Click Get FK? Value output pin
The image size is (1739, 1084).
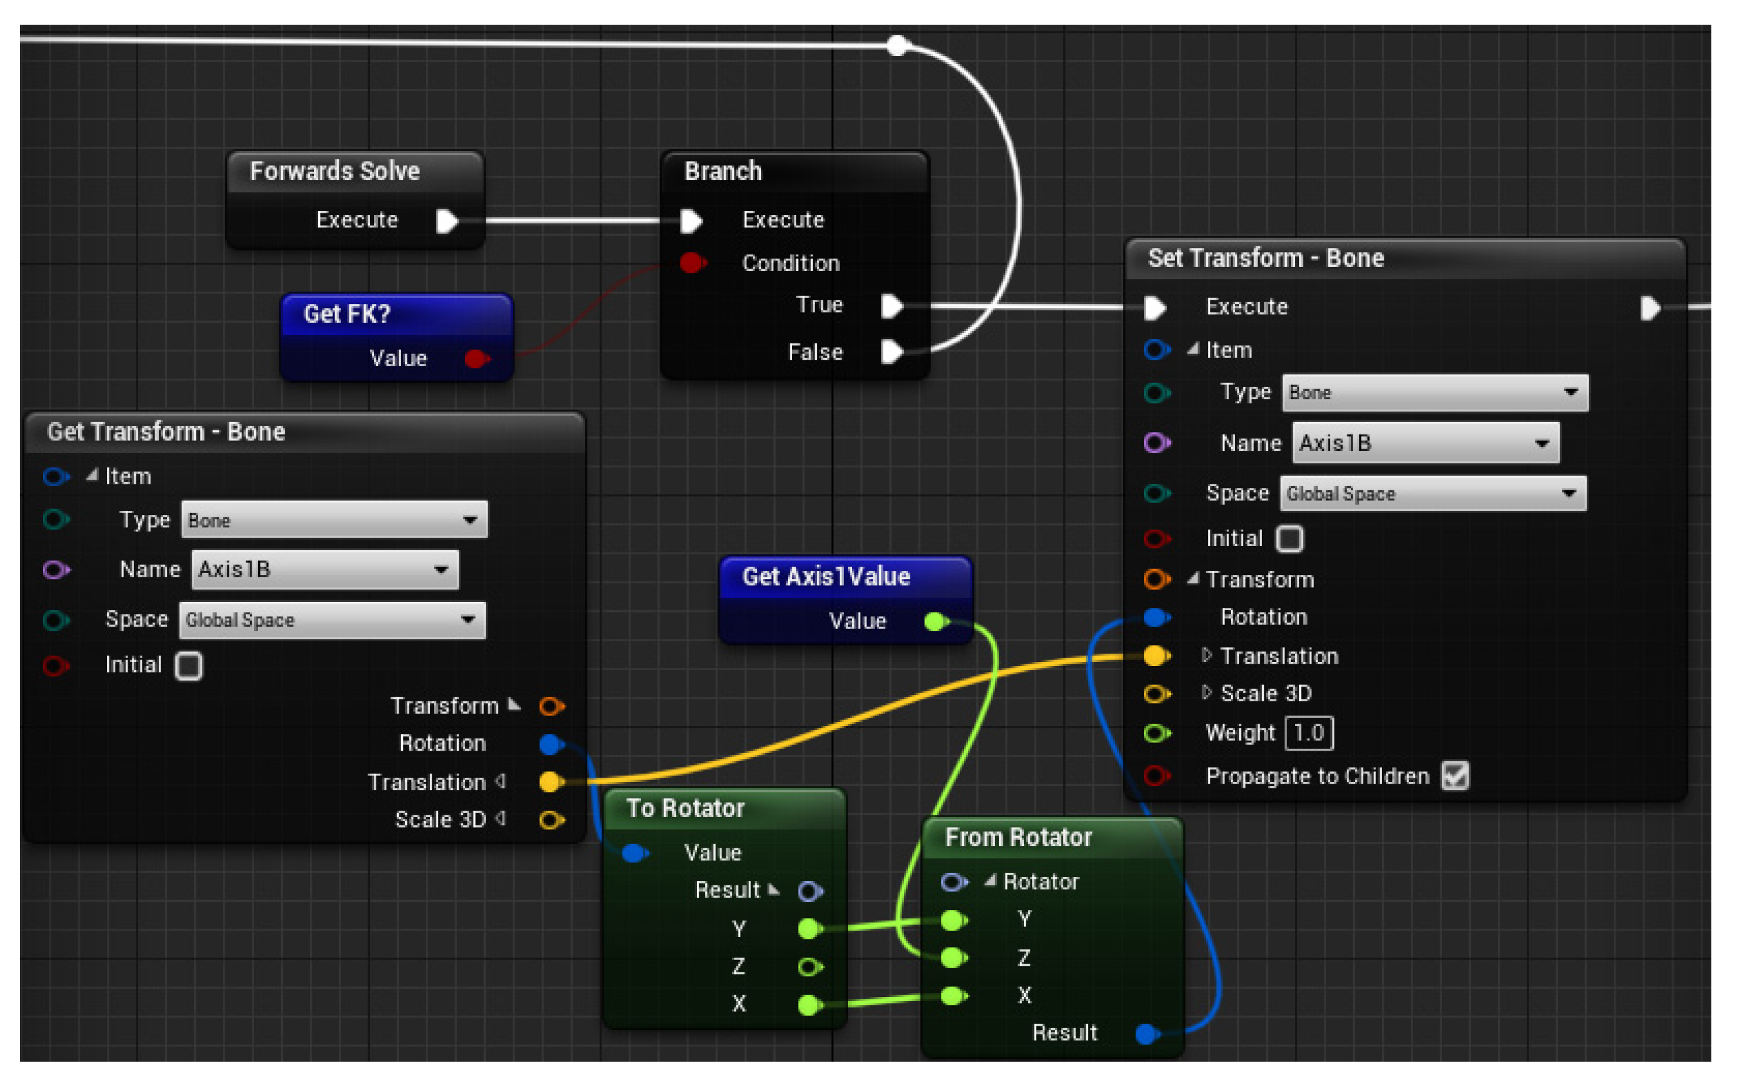(476, 358)
